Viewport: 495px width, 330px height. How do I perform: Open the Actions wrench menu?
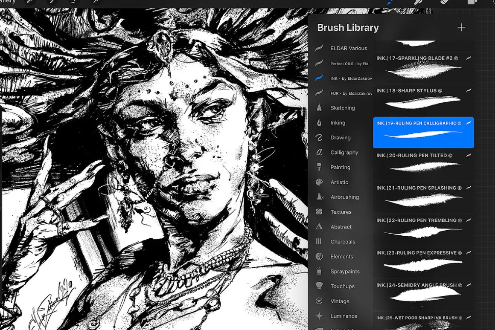click(x=30, y=2)
